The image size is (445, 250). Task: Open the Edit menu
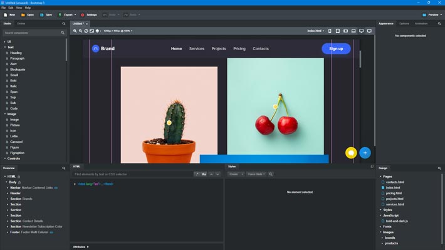11,8
